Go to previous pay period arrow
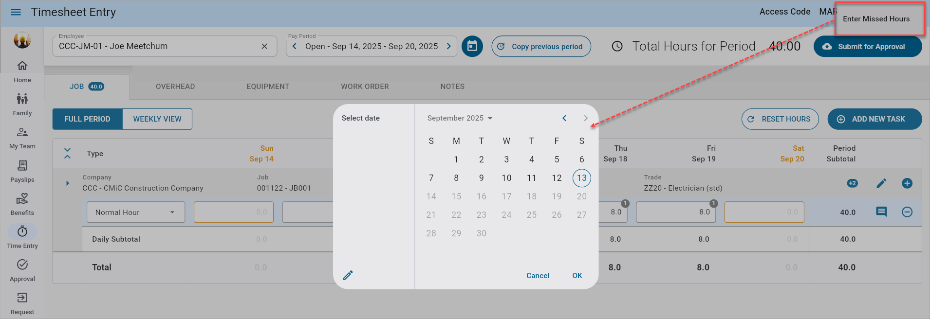Viewport: 930px width, 319px height. pyautogui.click(x=295, y=46)
